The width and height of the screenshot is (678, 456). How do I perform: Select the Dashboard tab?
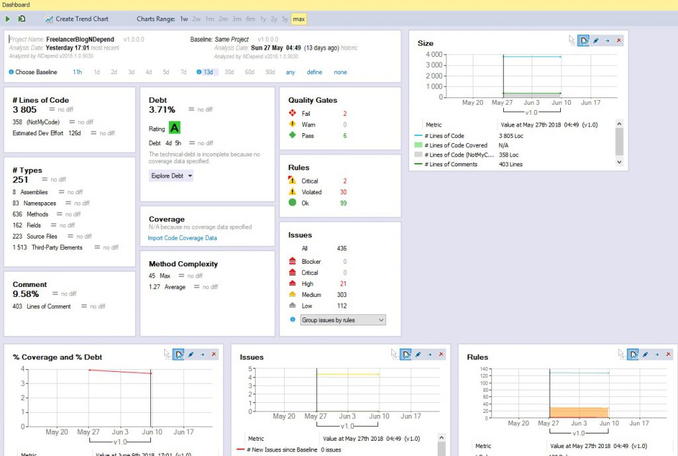click(15, 4)
